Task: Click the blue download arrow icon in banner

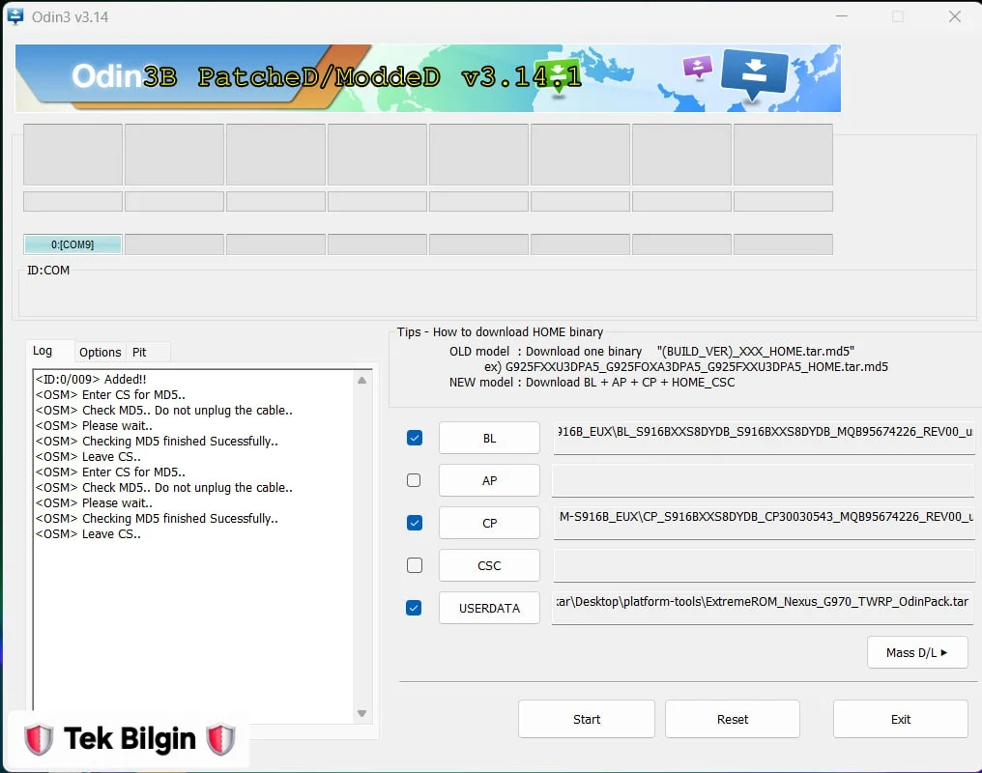Action: tap(755, 73)
